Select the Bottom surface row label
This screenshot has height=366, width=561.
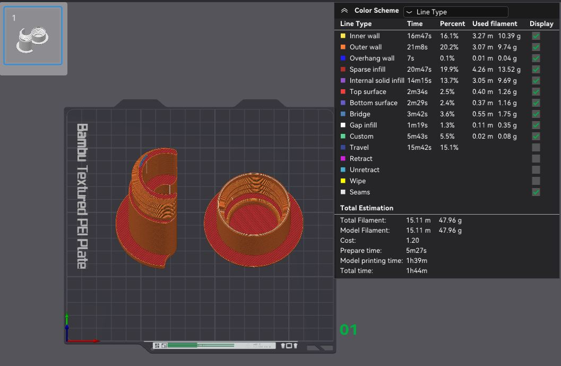(x=373, y=103)
